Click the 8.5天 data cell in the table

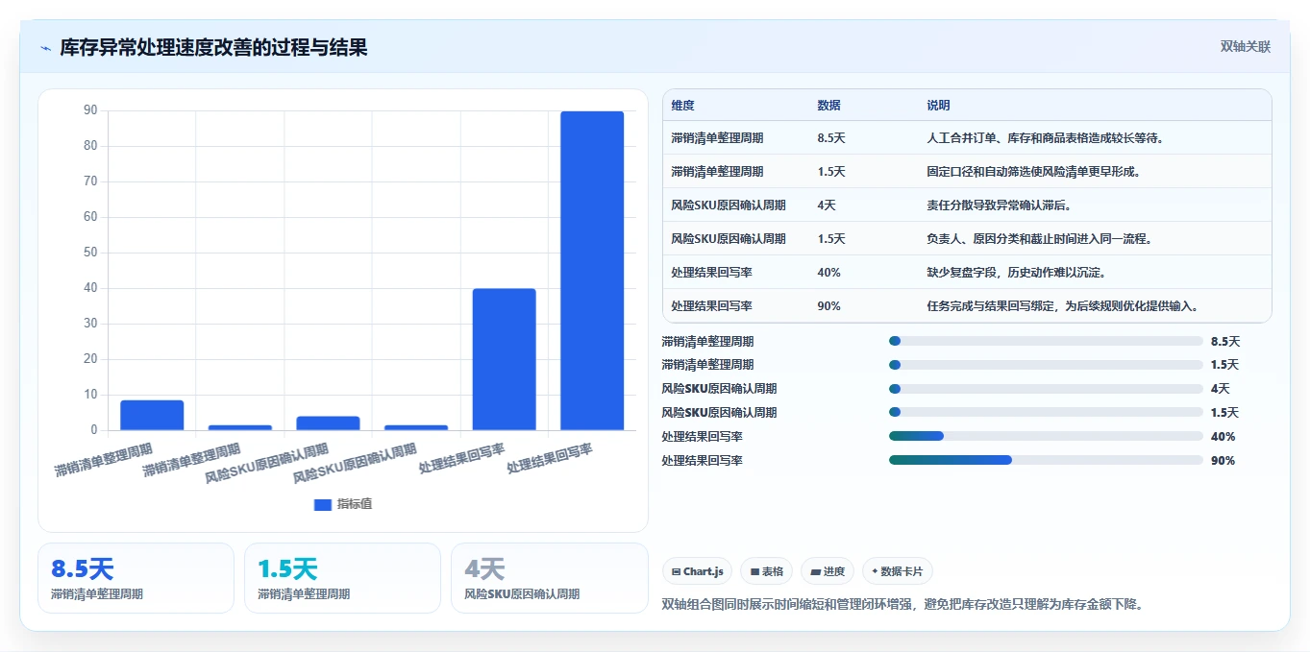coord(831,137)
